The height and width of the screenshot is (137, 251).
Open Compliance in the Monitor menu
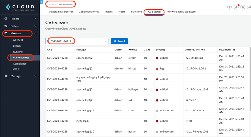pyautogui.click(x=20, y=64)
